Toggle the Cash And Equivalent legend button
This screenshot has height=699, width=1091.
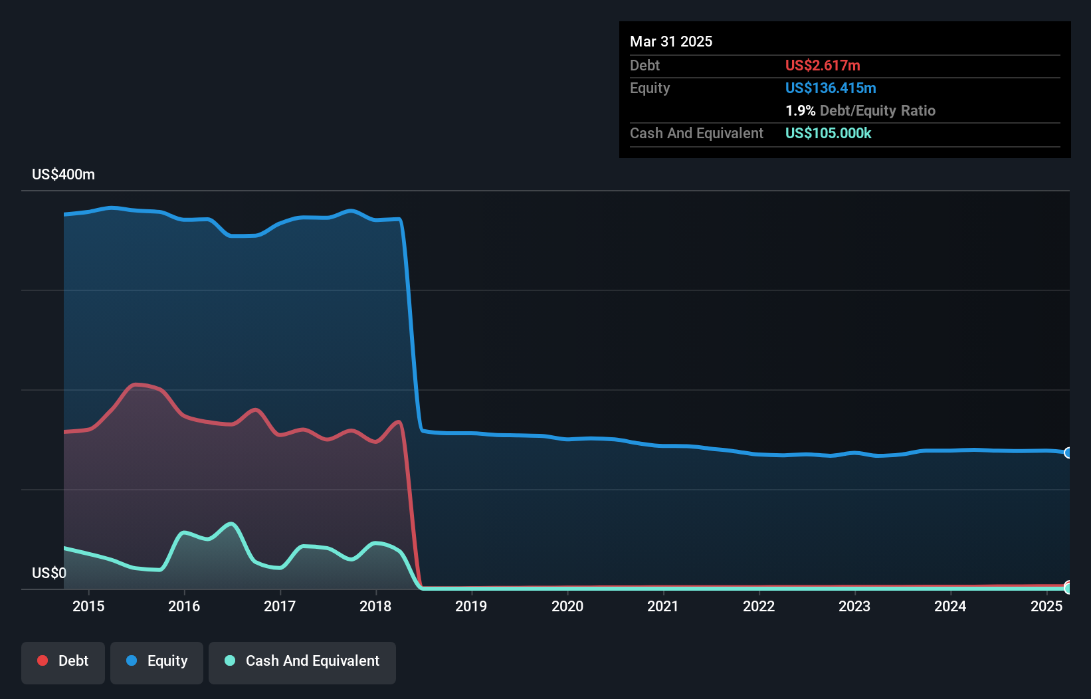point(302,662)
